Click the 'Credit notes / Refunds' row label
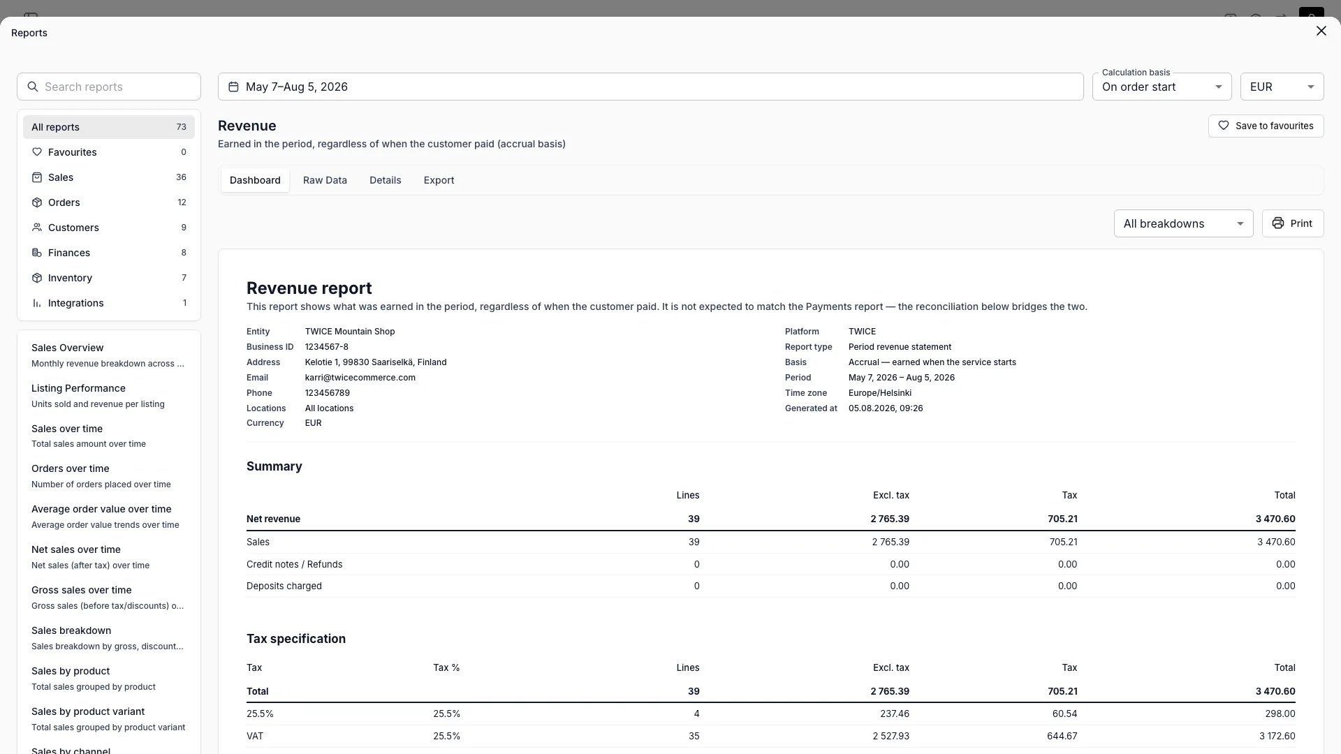The image size is (1341, 754). click(294, 564)
